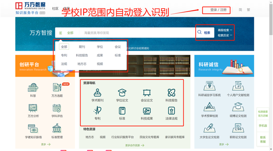Select 地方志 in the category dropdown
The width and height of the screenshot is (273, 151).
(82, 64)
